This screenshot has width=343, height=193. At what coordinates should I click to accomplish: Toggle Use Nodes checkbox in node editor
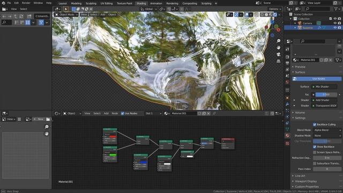pyautogui.click(x=122, y=113)
